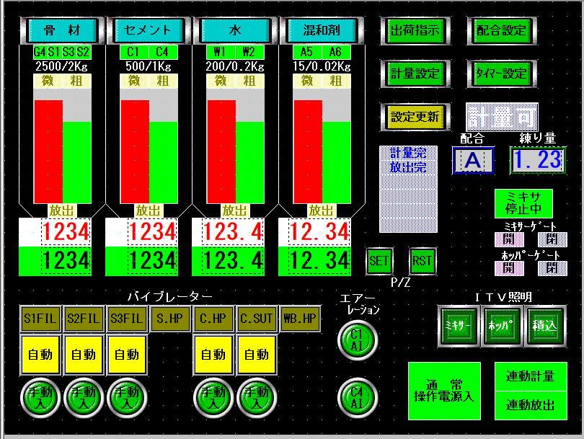Viewport: 584px width, 439px height.
Task: Turn on ITV light ホッパ button
Action: [x=501, y=325]
